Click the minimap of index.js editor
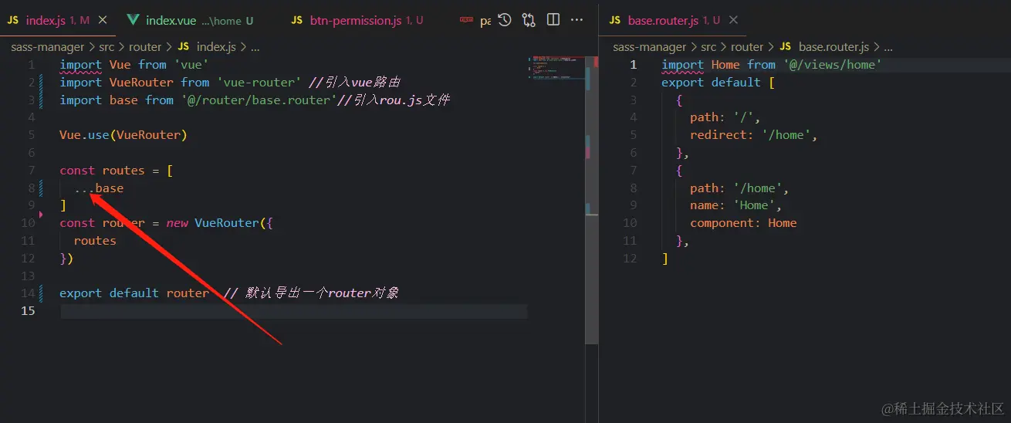Screen dimensions: 1011x423 point(554,69)
